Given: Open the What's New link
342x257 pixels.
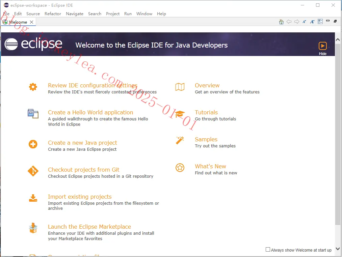Looking at the screenshot, I should 210,166.
